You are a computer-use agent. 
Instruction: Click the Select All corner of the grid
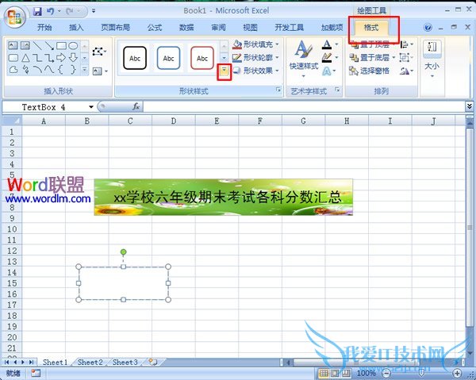pos(12,121)
